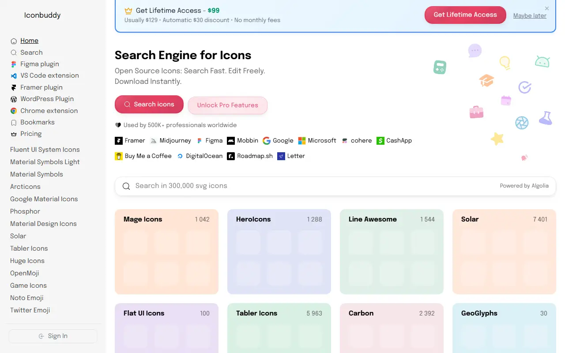Viewport: 565px width, 353px height.
Task: Open the Mage Icons collection card
Action: point(166,252)
